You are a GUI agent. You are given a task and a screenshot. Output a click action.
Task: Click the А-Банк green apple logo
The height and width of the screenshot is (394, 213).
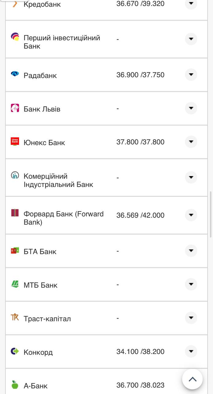[15, 385]
